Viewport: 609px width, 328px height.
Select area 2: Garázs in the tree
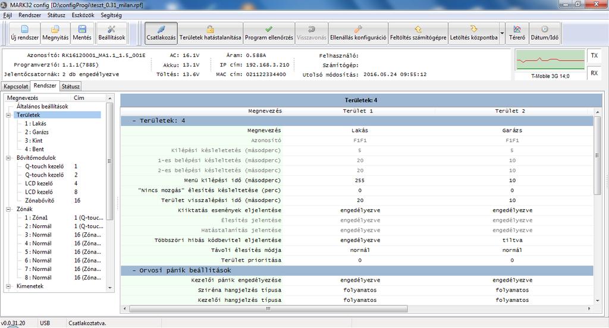36,132
